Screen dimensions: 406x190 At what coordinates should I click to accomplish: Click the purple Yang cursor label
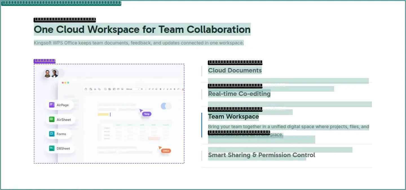147,114
